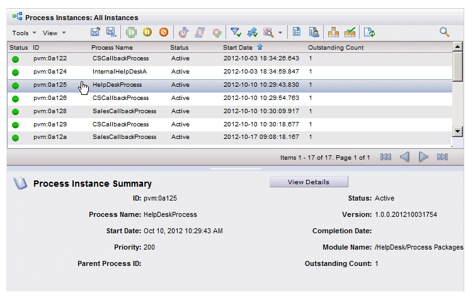Go to previous page
Viewport: 468px width, 298px height.
[x=404, y=157]
